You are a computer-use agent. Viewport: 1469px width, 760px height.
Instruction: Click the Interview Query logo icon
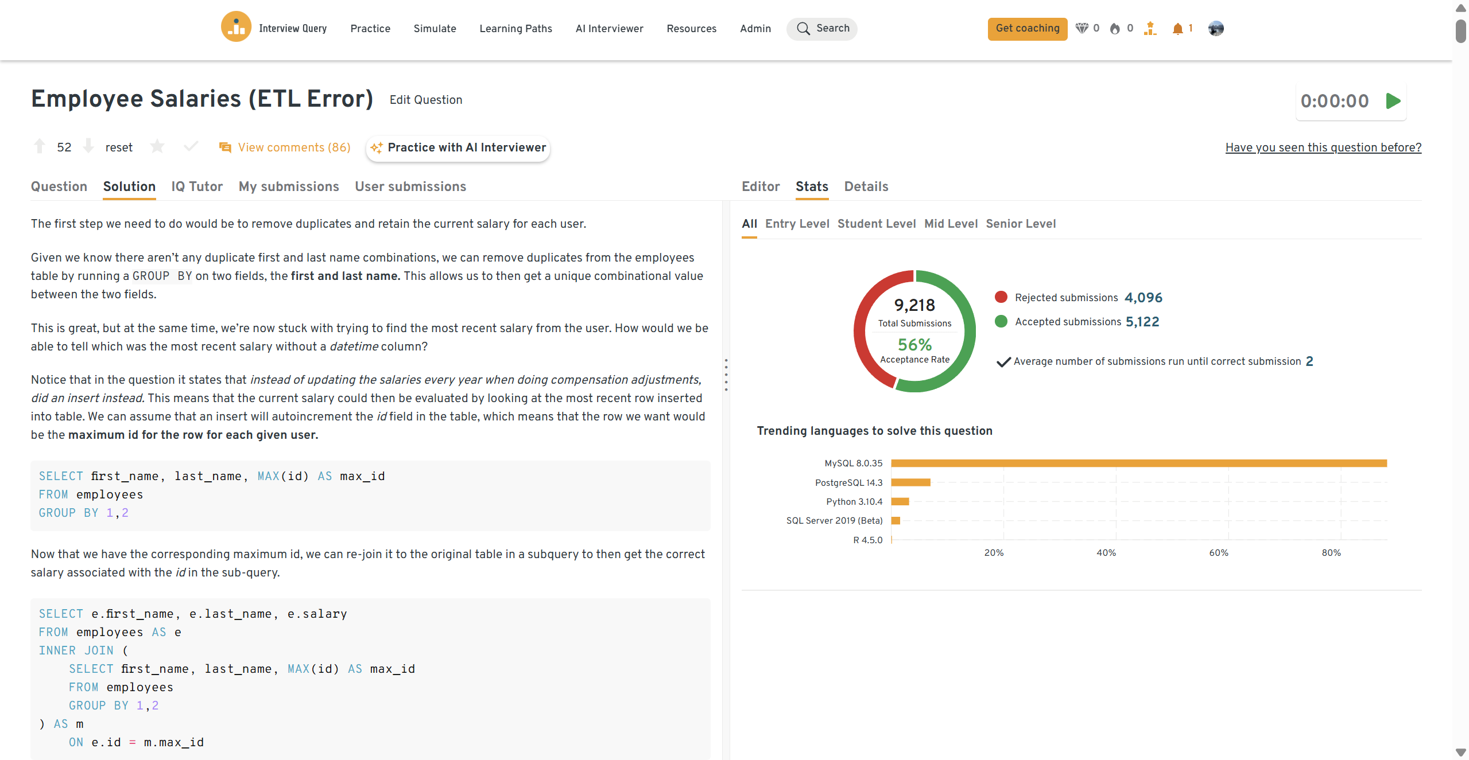236,27
